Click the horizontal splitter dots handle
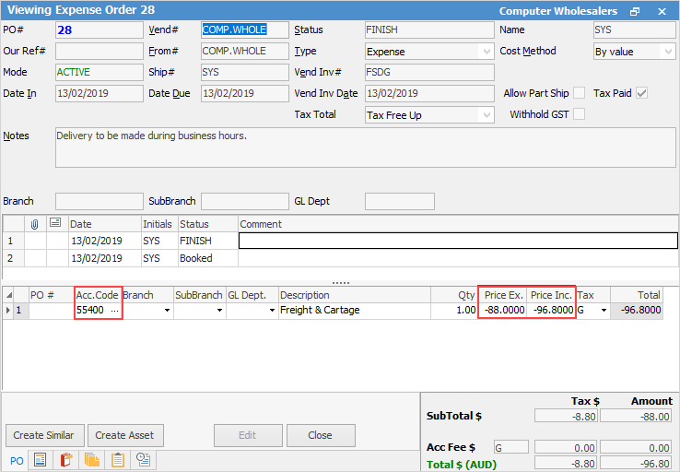 tap(340, 283)
